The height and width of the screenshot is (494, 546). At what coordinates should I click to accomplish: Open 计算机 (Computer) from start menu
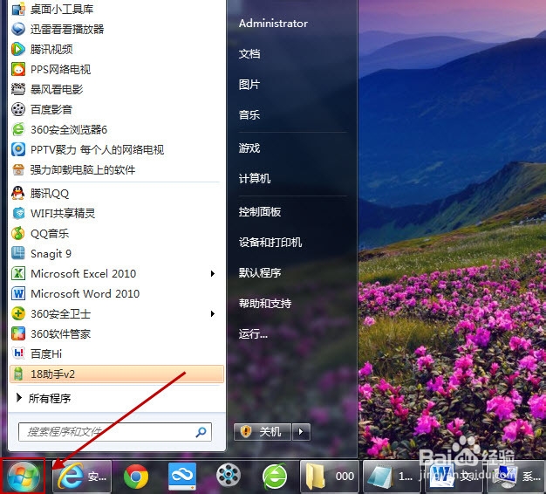pos(255,178)
